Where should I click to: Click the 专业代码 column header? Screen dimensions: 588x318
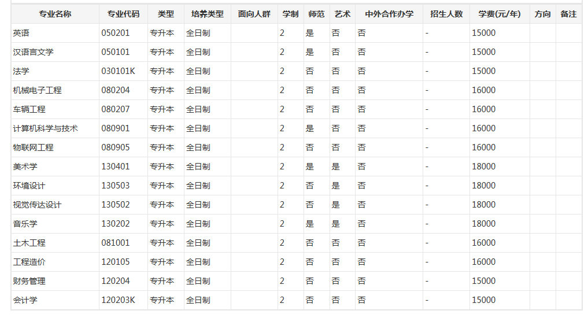click(123, 14)
